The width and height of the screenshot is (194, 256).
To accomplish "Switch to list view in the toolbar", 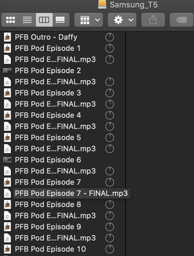I will pyautogui.click(x=27, y=20).
